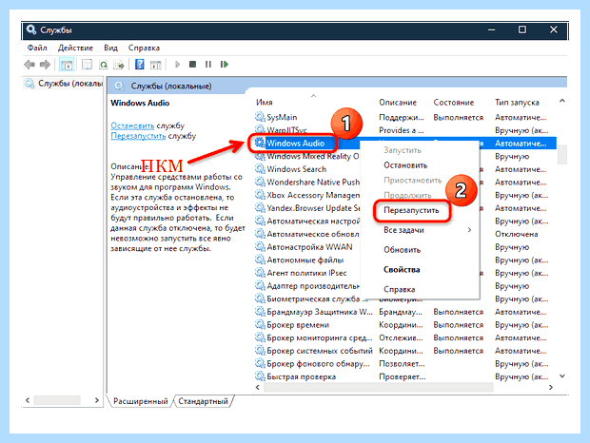The height and width of the screenshot is (443, 590).
Task: Click the services list scroll down arrow
Action: [561, 376]
